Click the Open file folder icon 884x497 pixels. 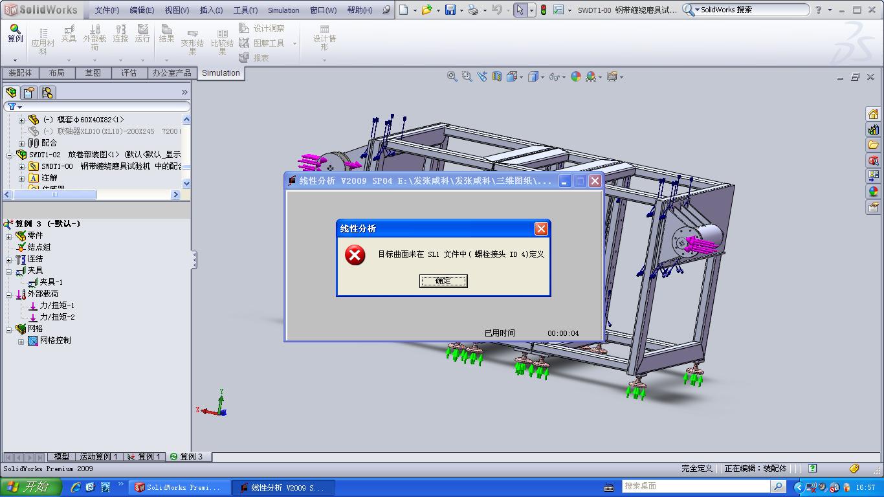pos(426,10)
